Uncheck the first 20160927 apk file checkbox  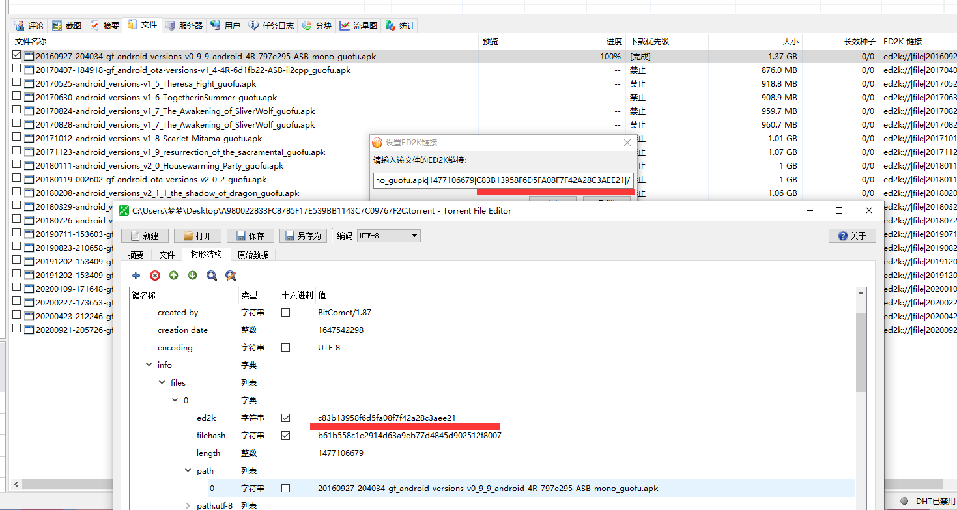click(17, 55)
